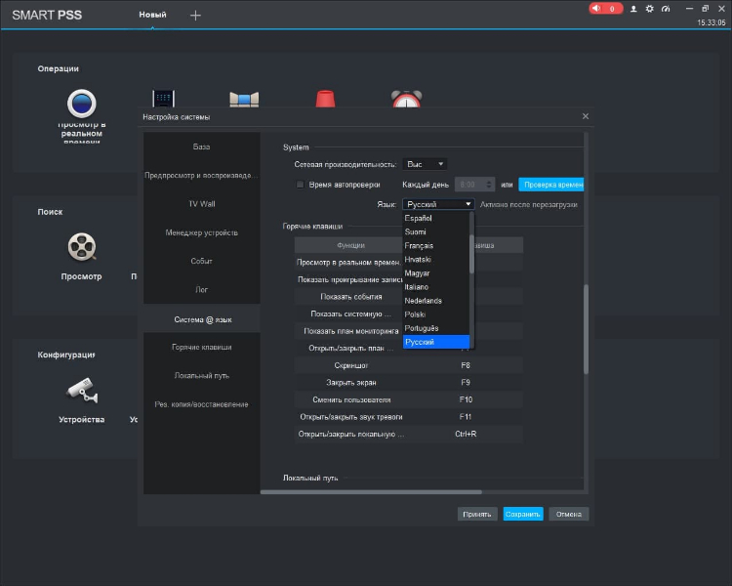Viewport: 732px width, 586px height.
Task: Select Suomi in language list
Action: [436, 231]
